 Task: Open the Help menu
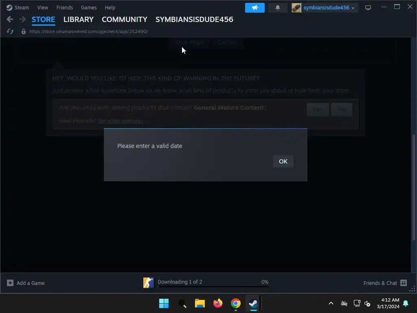pyautogui.click(x=110, y=7)
